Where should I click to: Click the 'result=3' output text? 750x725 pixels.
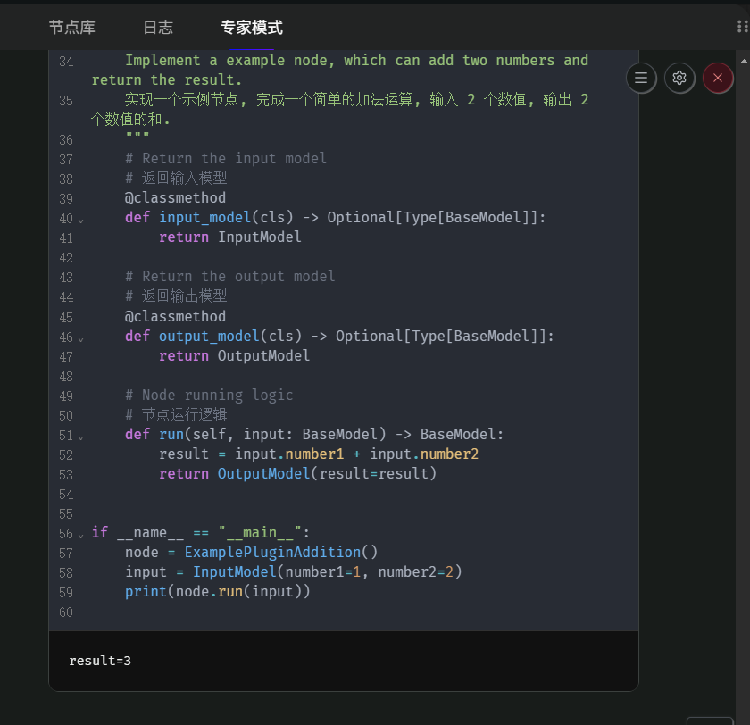point(100,661)
